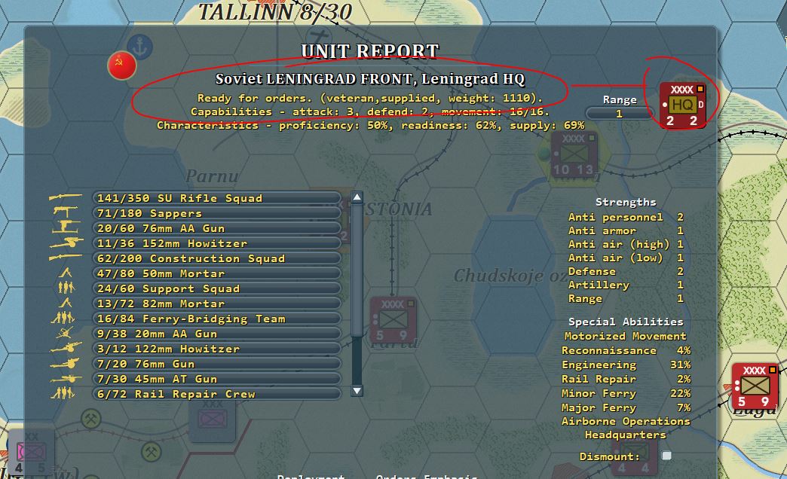The height and width of the screenshot is (479, 787).
Task: Click the Anti personnel strength entry
Action: pyautogui.click(x=626, y=217)
